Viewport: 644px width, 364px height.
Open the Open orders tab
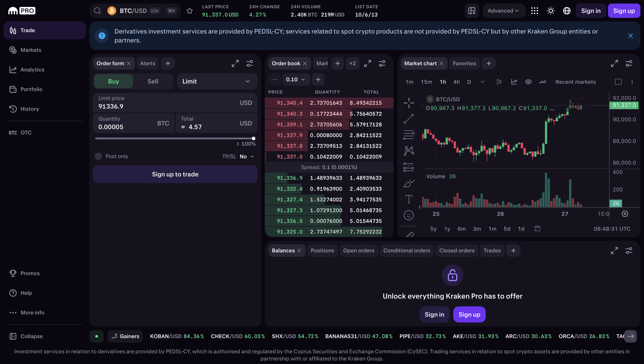pyautogui.click(x=358, y=250)
